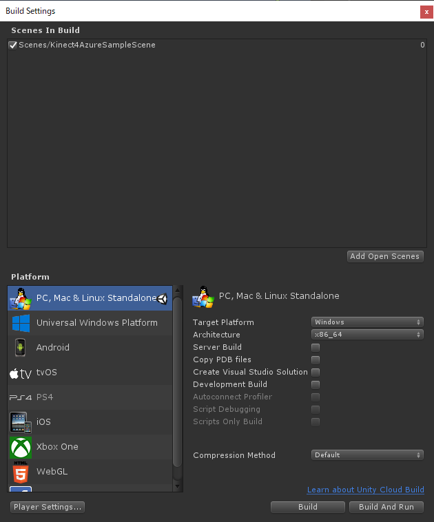Select the Universal Windows Platform row
The width and height of the screenshot is (434, 522).
[x=90, y=323]
